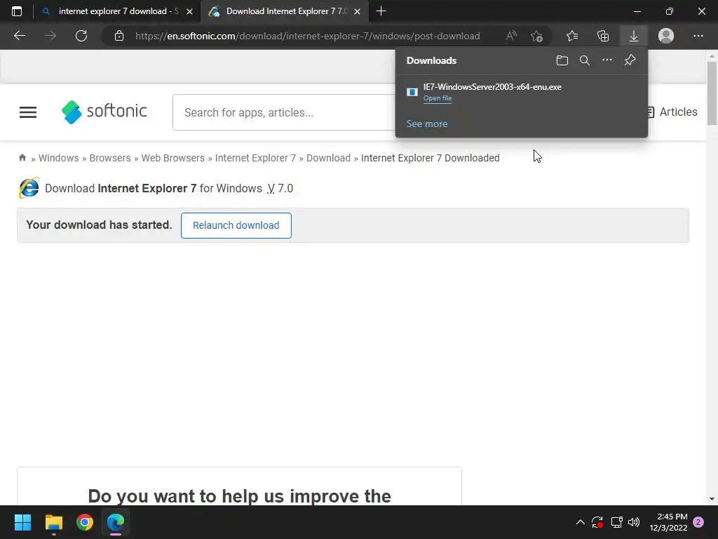Open Read aloud icon in address bar

point(511,36)
